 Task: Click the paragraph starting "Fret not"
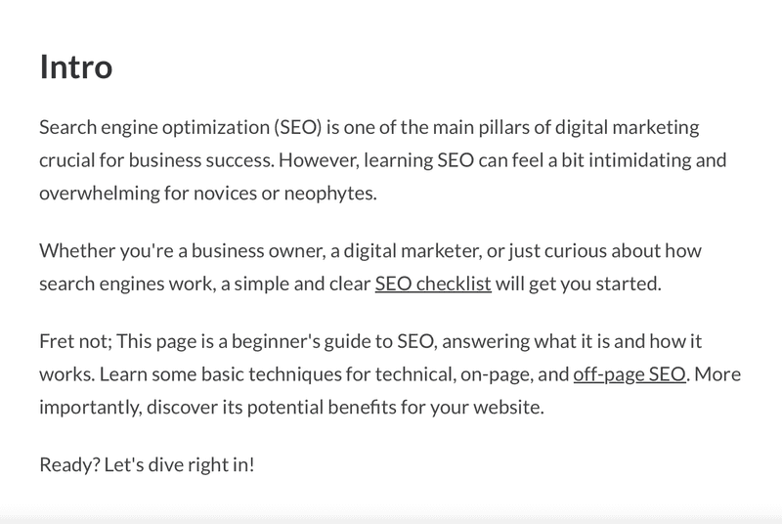[390, 373]
